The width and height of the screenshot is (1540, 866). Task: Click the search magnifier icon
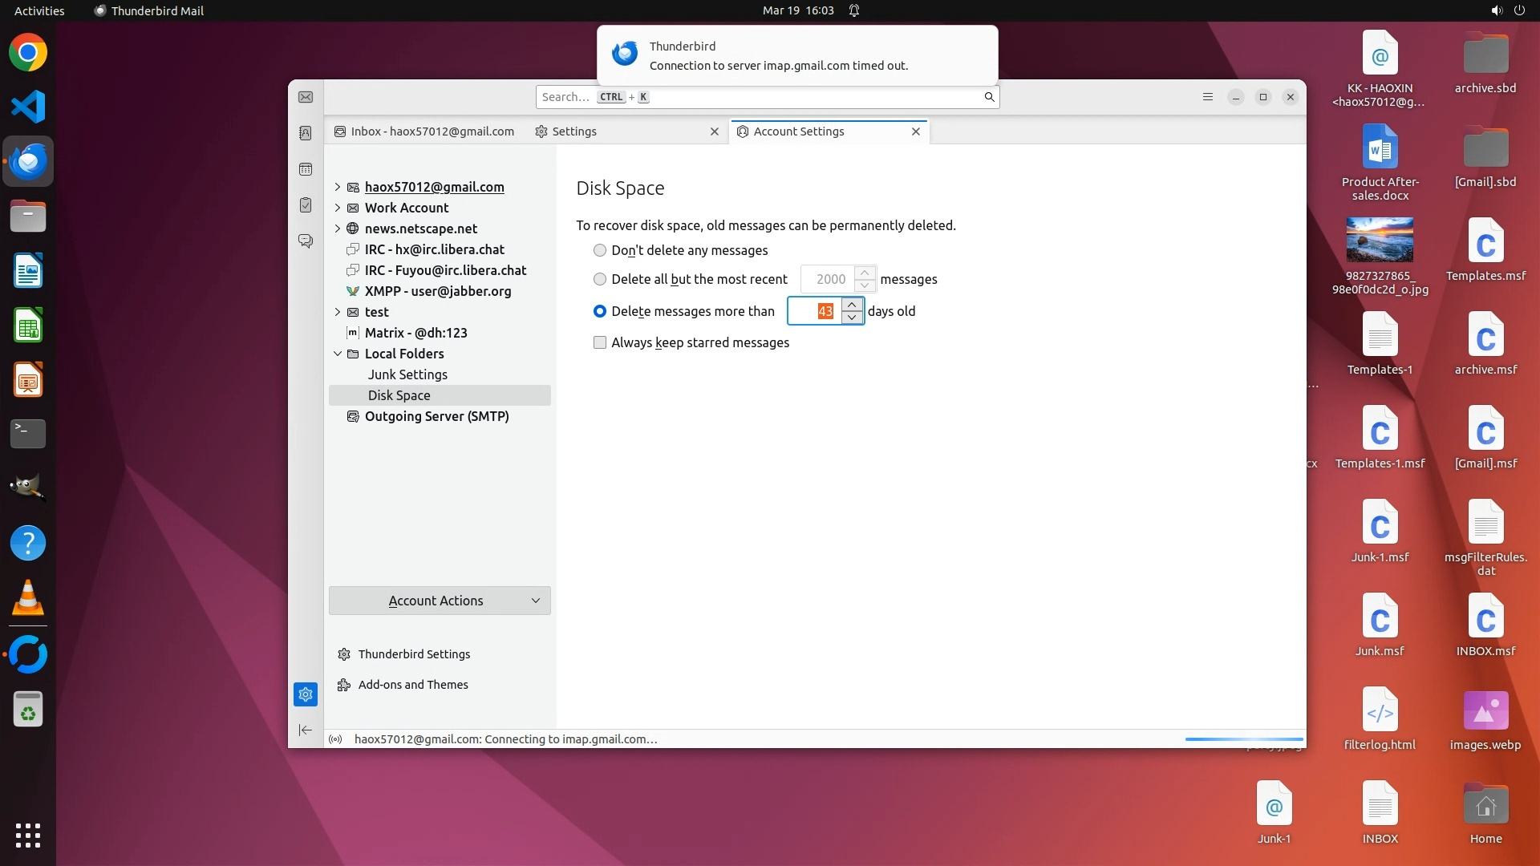989,97
